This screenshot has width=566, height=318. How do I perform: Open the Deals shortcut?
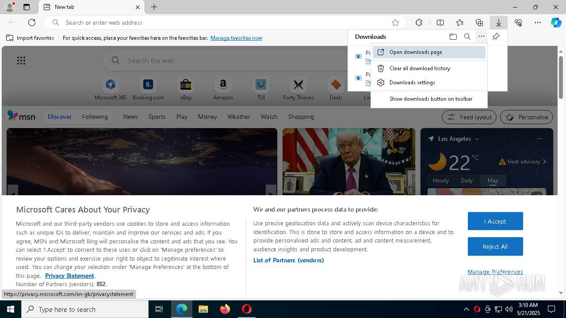[x=336, y=88]
